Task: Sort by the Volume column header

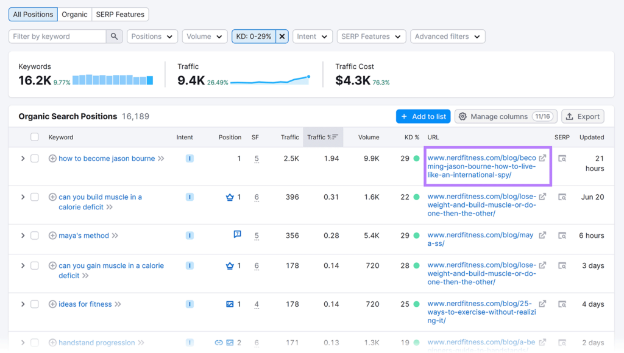Action: point(369,137)
